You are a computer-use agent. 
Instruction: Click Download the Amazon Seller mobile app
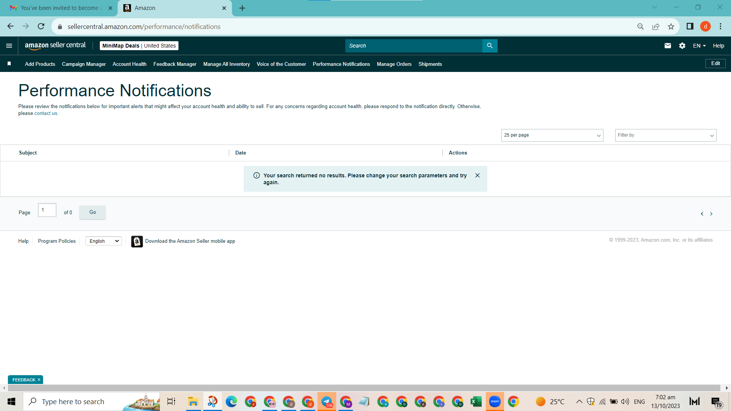coord(190,241)
